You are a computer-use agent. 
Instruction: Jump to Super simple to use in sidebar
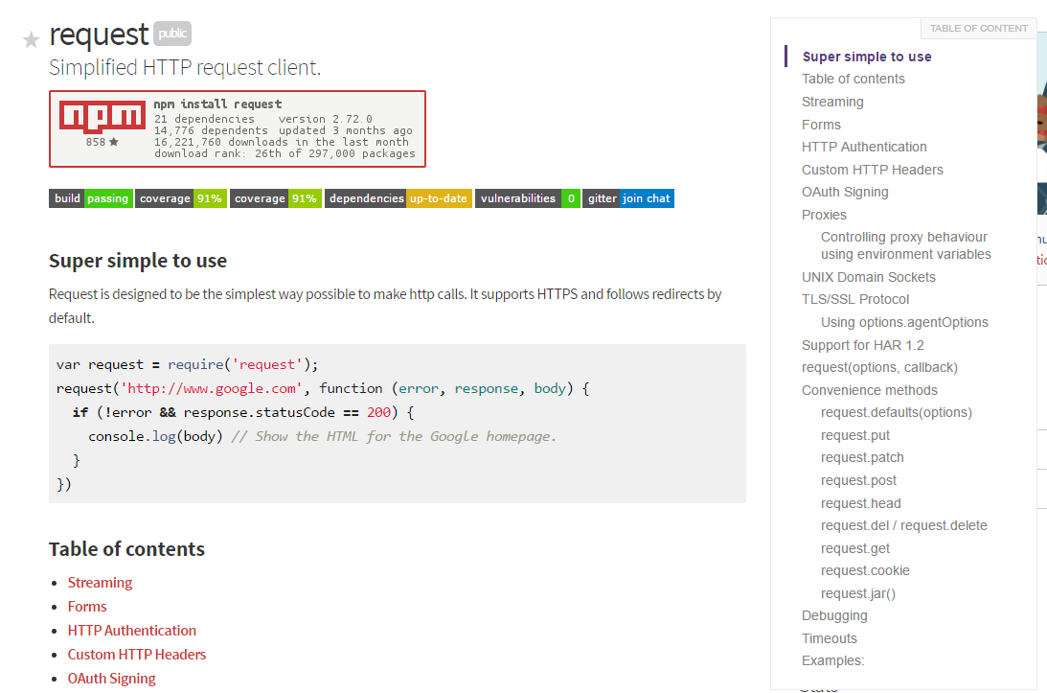pyautogui.click(x=867, y=57)
